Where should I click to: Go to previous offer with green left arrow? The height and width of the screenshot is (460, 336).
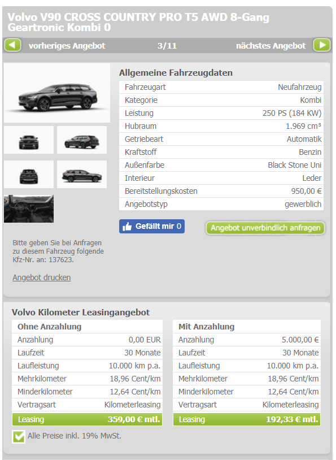12,45
